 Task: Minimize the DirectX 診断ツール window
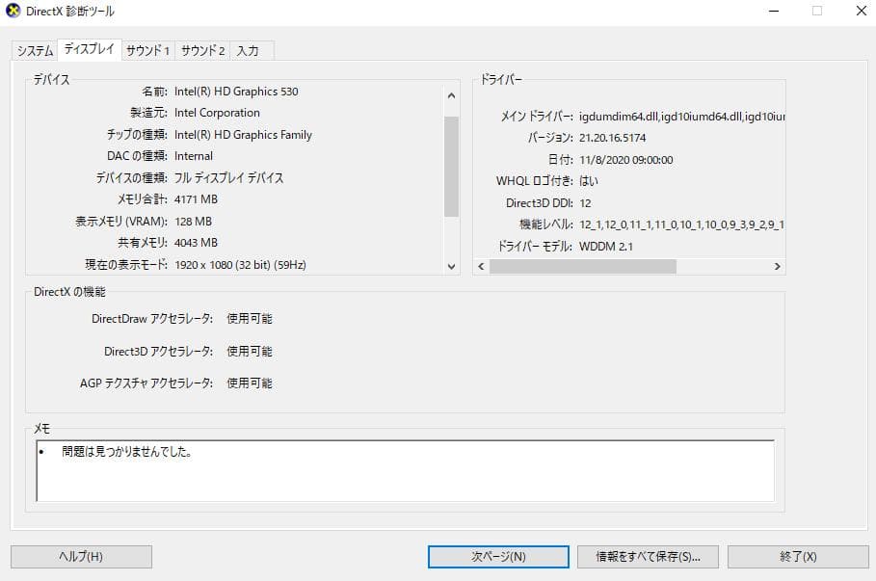point(773,12)
